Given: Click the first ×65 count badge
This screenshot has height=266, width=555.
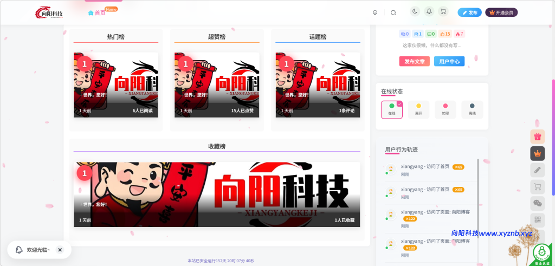Looking at the screenshot, I should pyautogui.click(x=458, y=167).
